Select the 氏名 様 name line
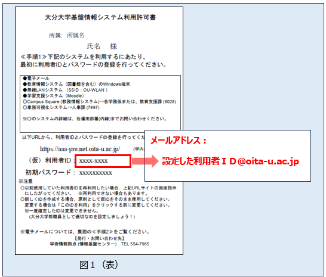The height and width of the screenshot is (277, 326). pyautogui.click(x=102, y=46)
